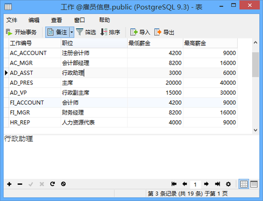Expand the dropdown arrow next to 备注
This screenshot has width=263, height=201.
[x=71, y=32]
